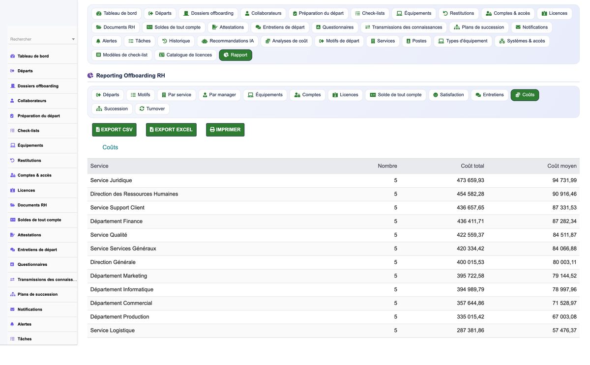Open the Succession report tab

point(112,109)
